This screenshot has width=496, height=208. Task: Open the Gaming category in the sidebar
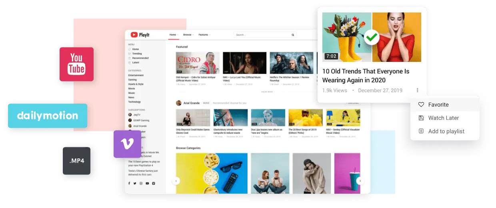pyautogui.click(x=132, y=79)
